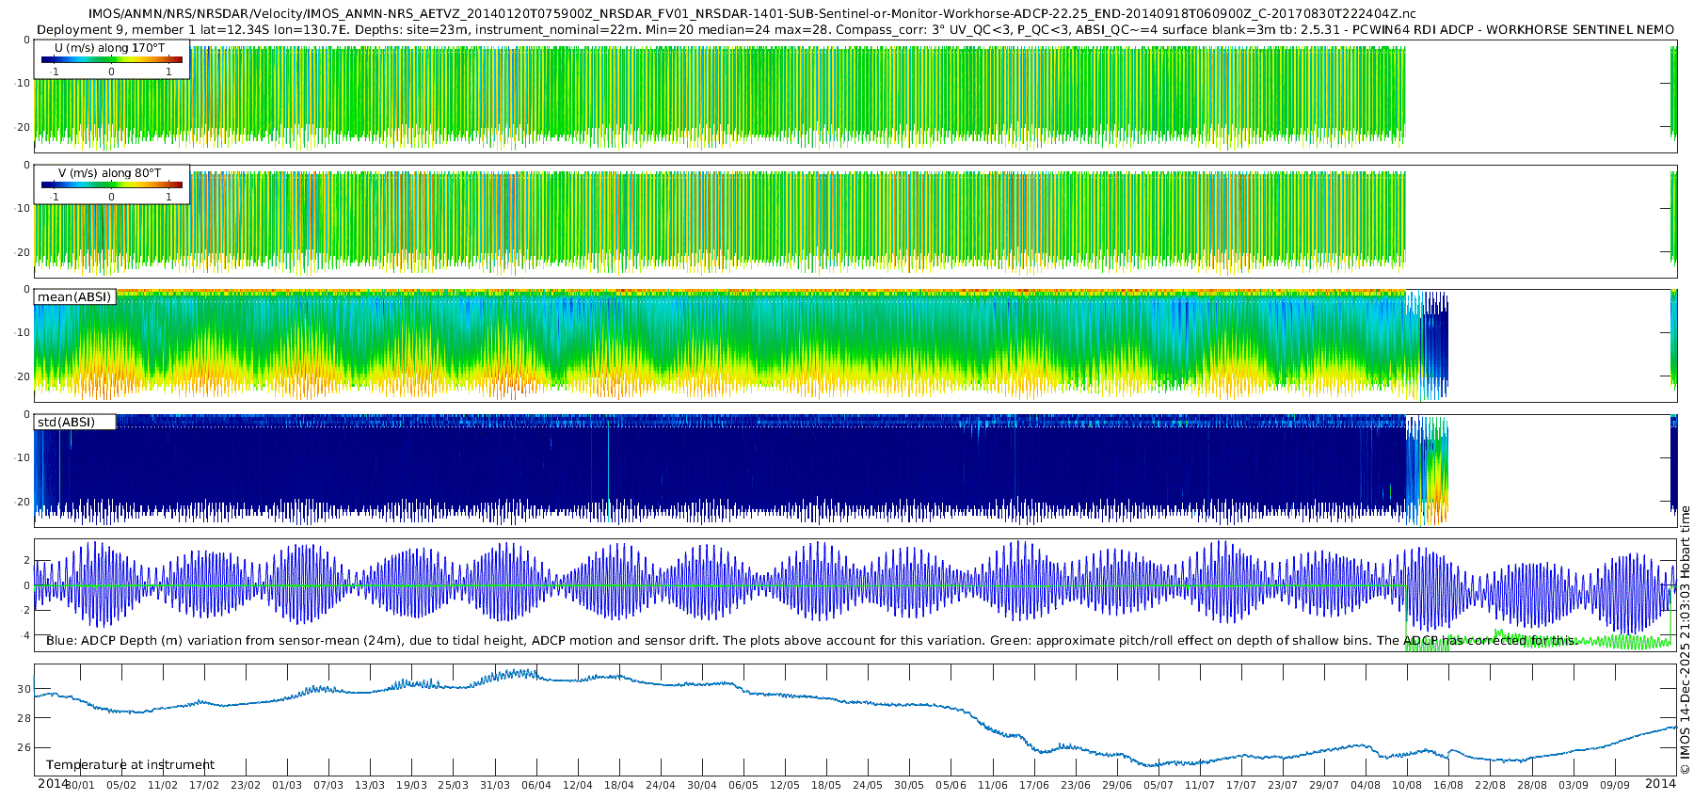The width and height of the screenshot is (1694, 800).
Task: Click the IMOS copyright timestamp text
Action: (x=1685, y=640)
